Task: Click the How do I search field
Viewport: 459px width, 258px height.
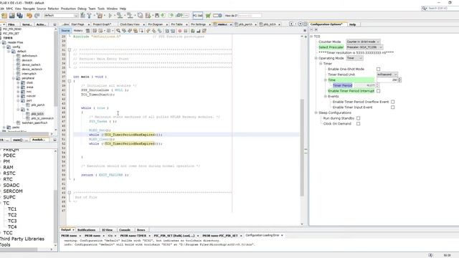Action: pyautogui.click(x=250, y=16)
